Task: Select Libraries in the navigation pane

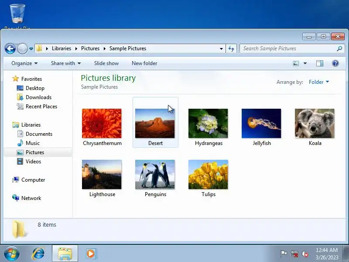Action: pos(31,125)
